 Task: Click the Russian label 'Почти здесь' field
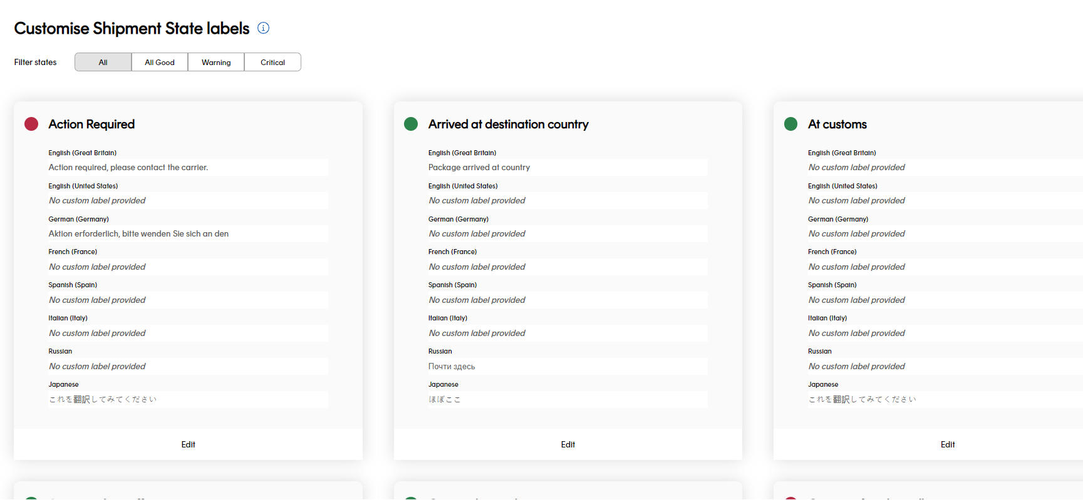coord(567,367)
